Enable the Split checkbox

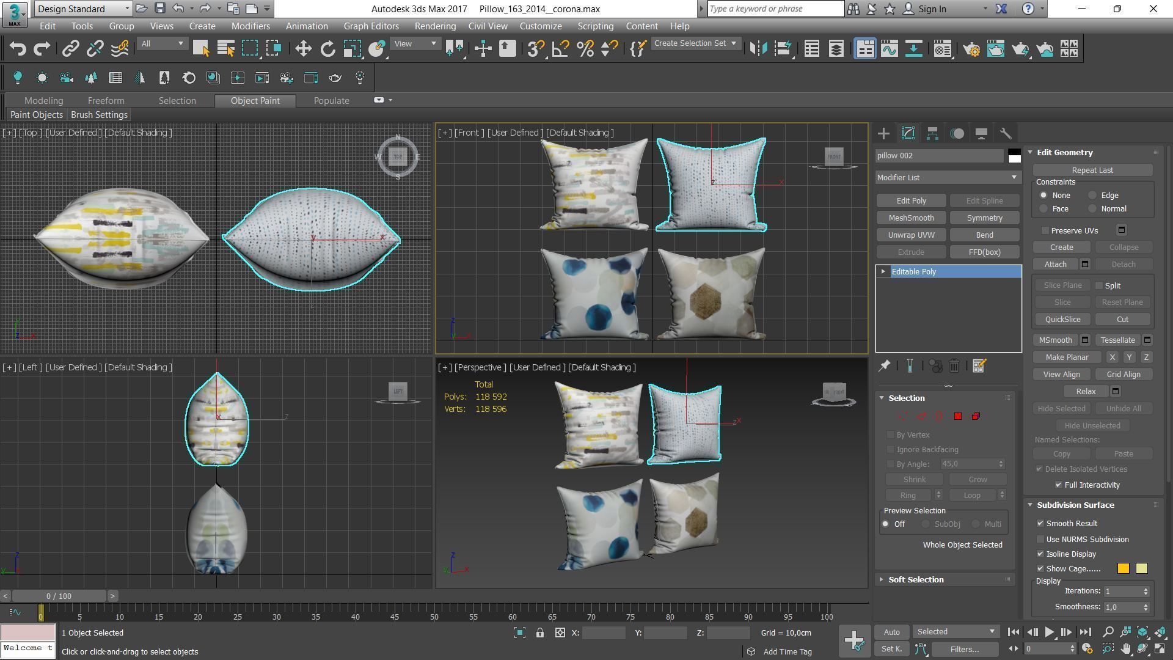click(x=1099, y=286)
